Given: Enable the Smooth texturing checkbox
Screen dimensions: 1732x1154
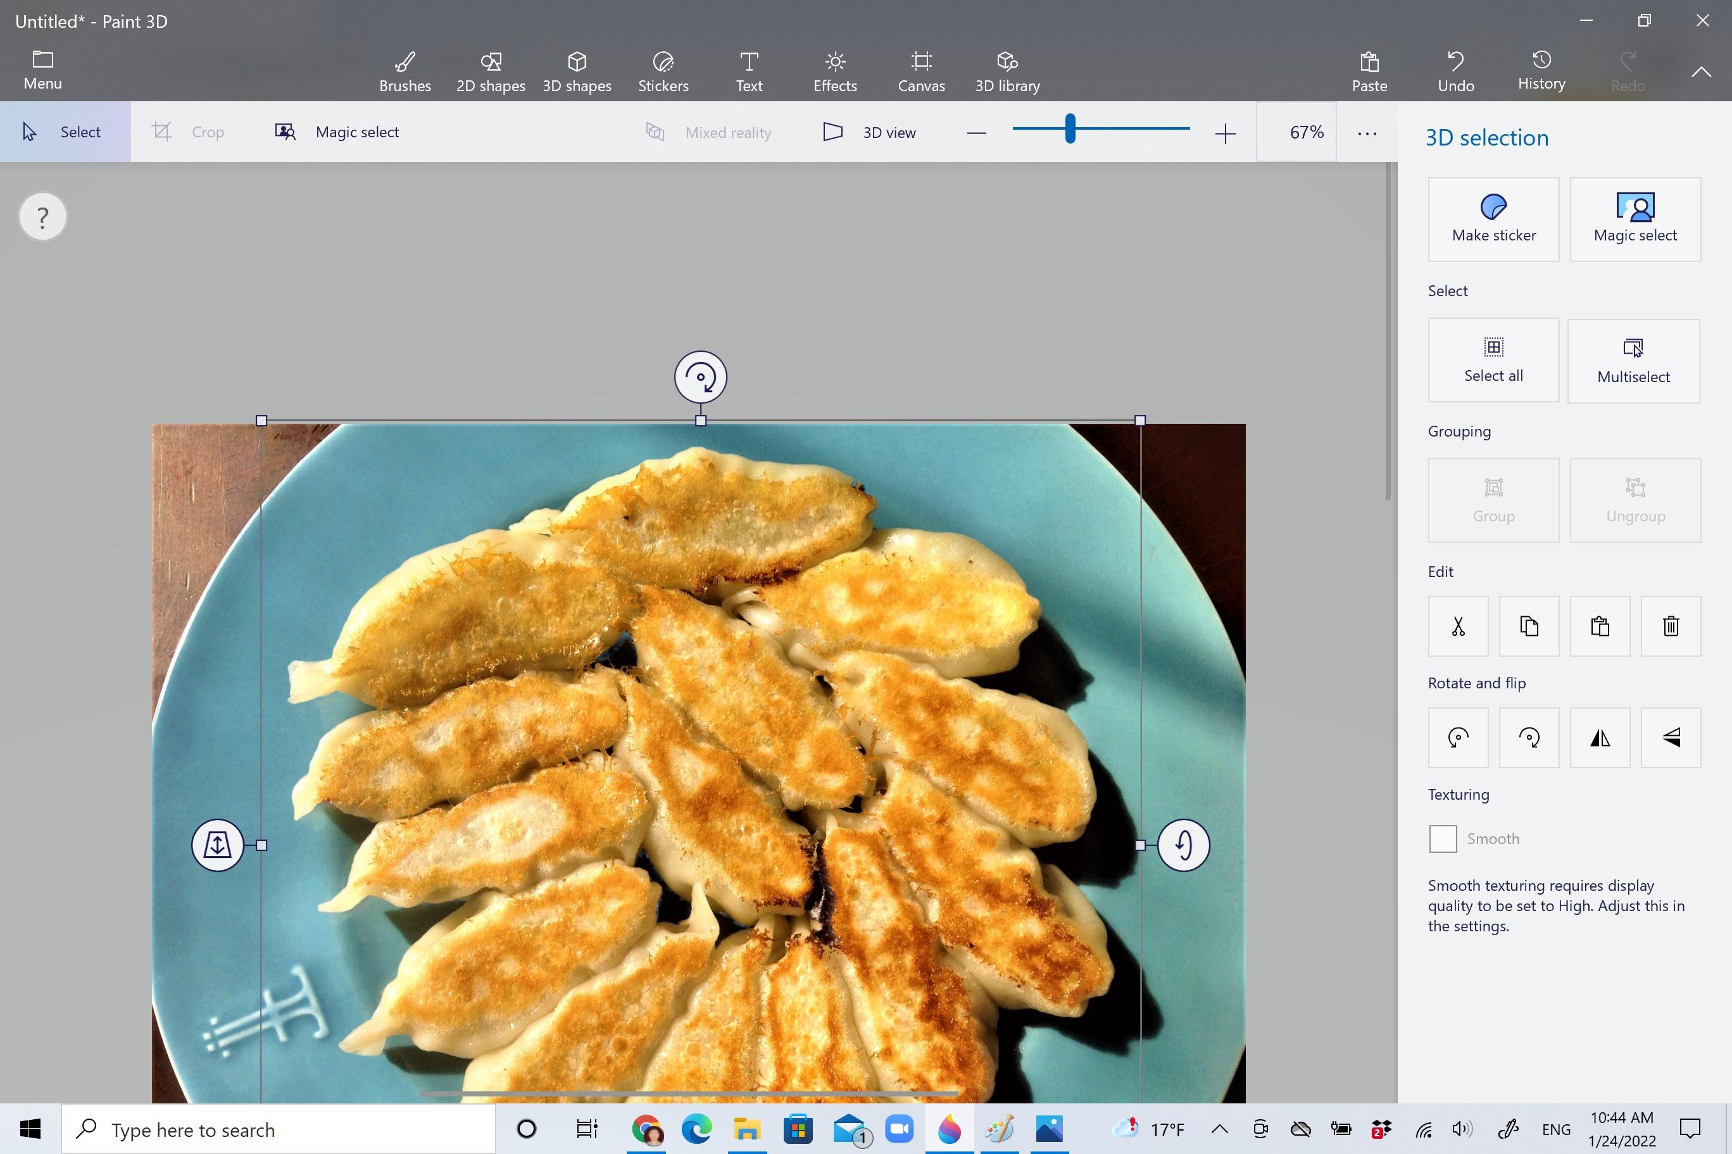Looking at the screenshot, I should click(1443, 838).
